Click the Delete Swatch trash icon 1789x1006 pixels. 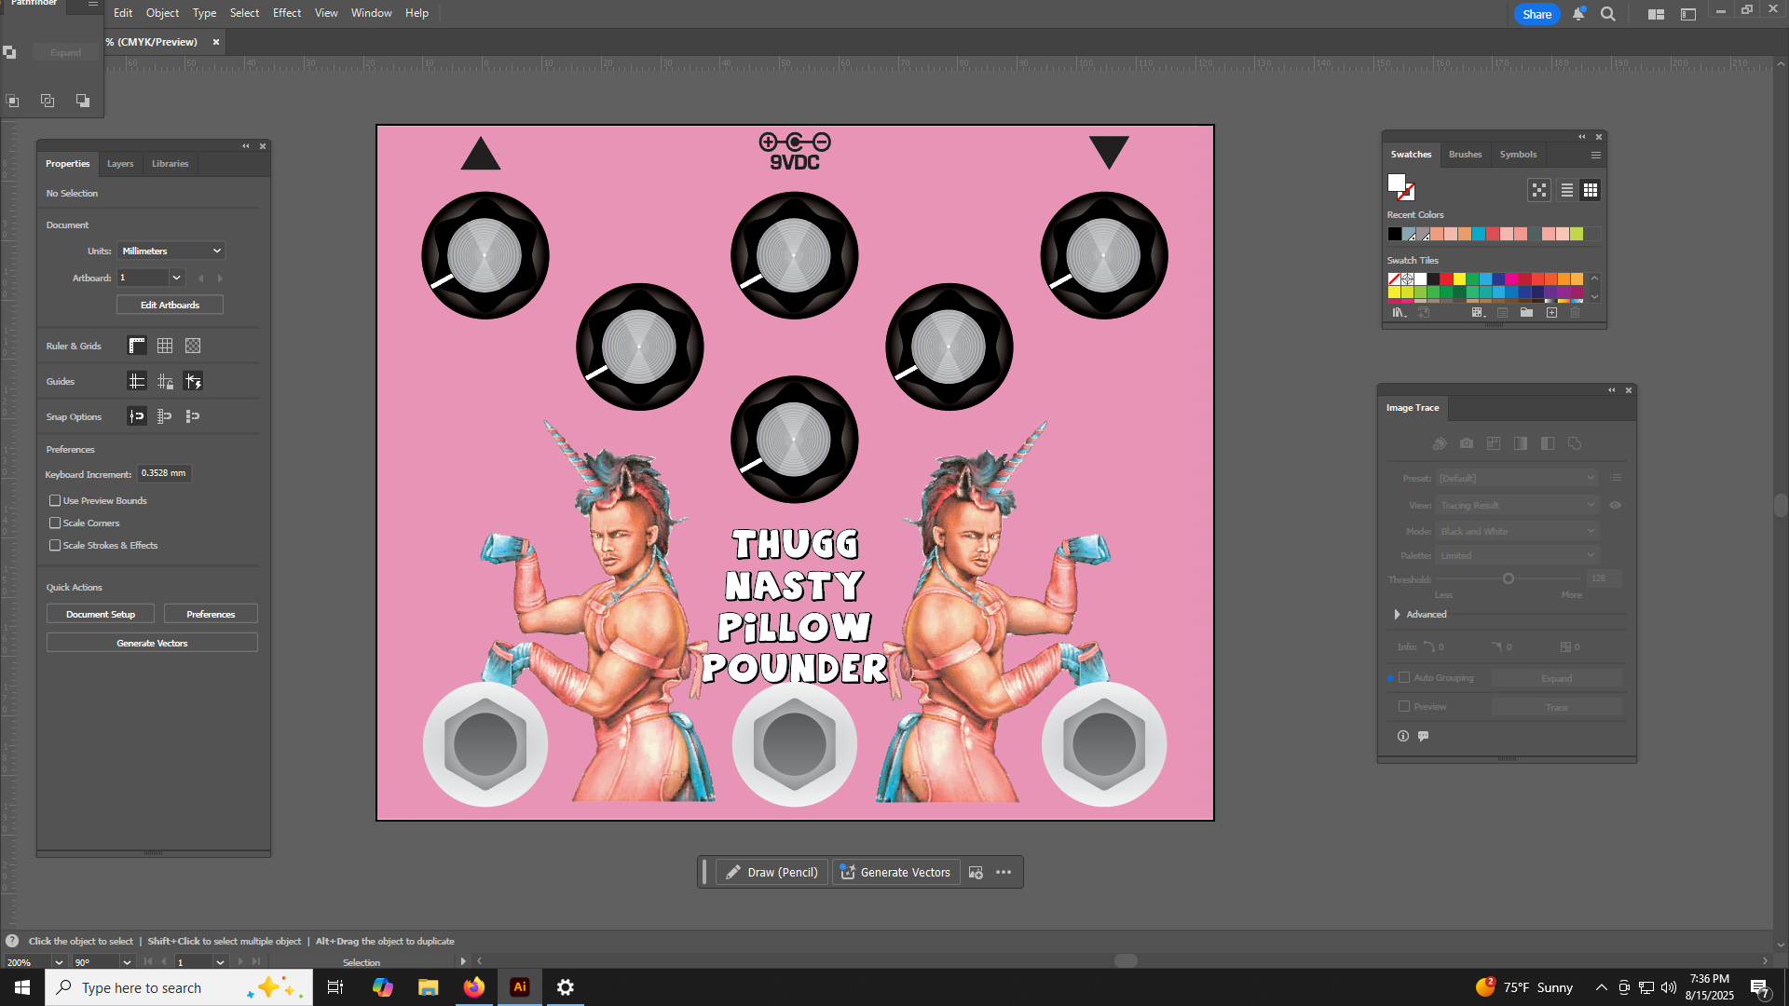click(1576, 313)
